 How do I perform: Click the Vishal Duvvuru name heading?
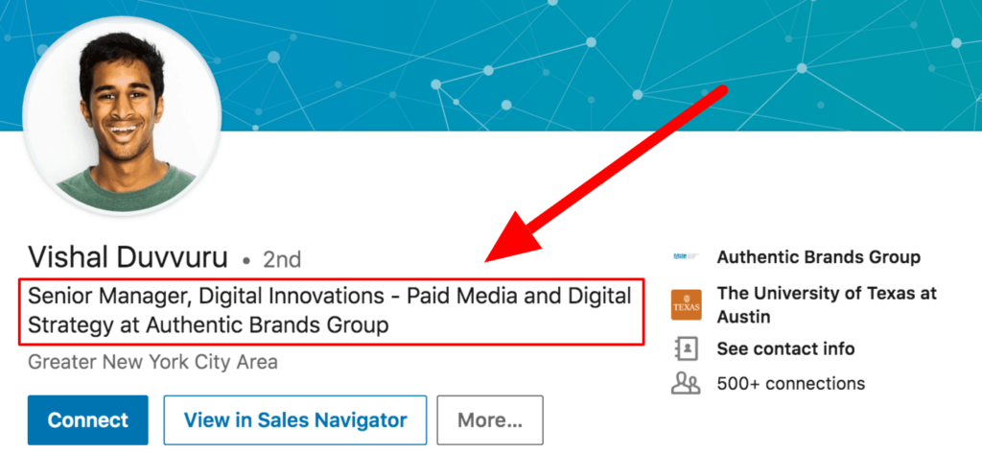click(129, 258)
